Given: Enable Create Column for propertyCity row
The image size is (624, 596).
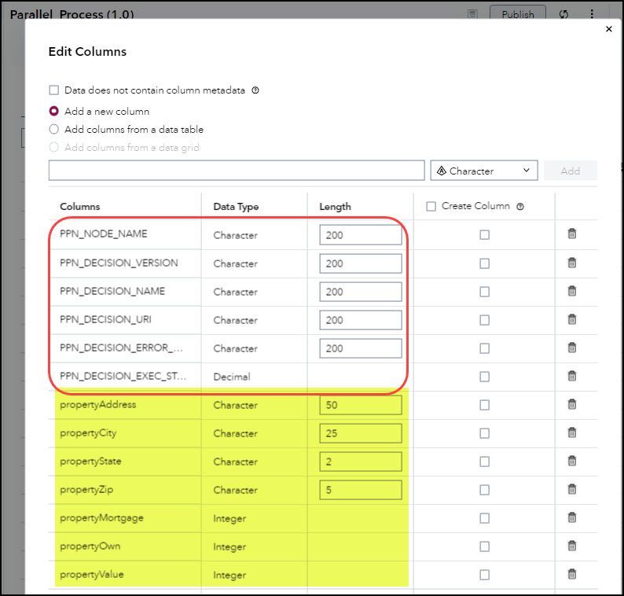Looking at the screenshot, I should tap(484, 433).
